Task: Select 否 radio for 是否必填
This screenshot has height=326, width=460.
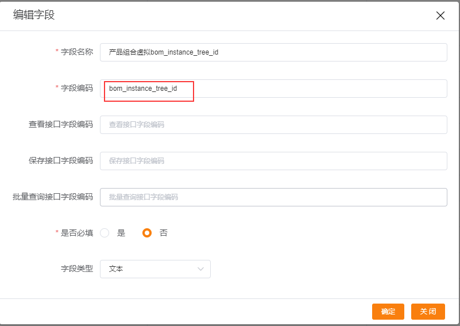Action: pyautogui.click(x=147, y=233)
